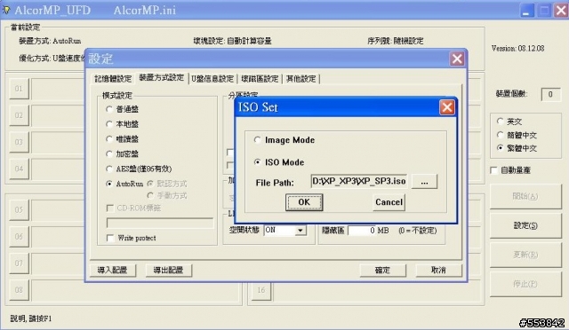The width and height of the screenshot is (569, 330).
Task: Confirm ISO Set with OK
Action: (304, 202)
